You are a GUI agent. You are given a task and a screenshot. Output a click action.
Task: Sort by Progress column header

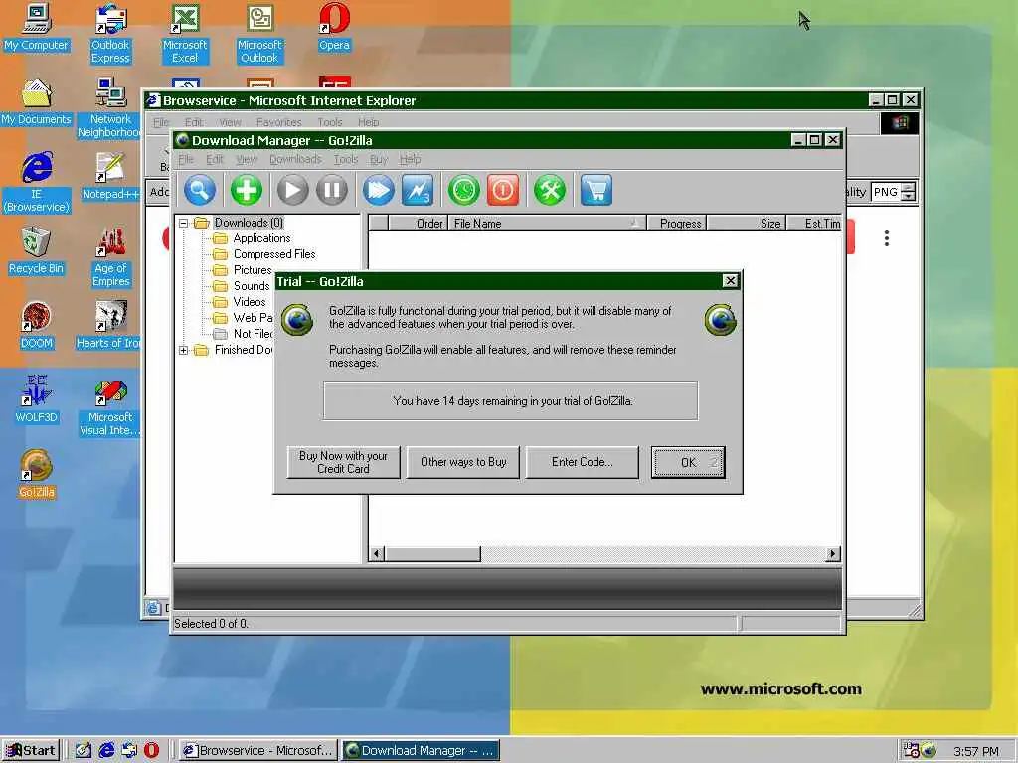[x=677, y=224]
